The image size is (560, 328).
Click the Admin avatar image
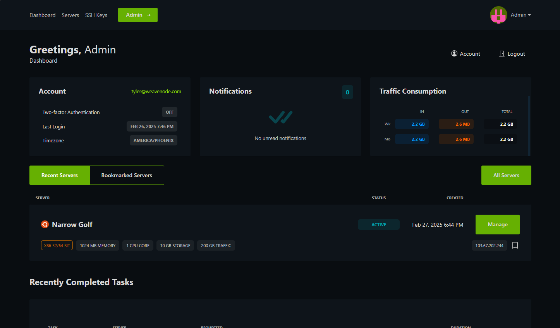(498, 15)
